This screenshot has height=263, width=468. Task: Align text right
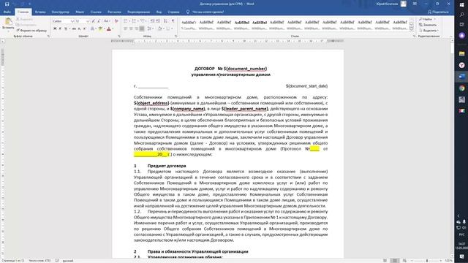137,28
